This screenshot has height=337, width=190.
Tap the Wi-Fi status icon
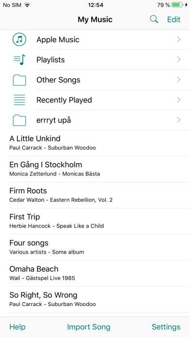tap(27, 5)
